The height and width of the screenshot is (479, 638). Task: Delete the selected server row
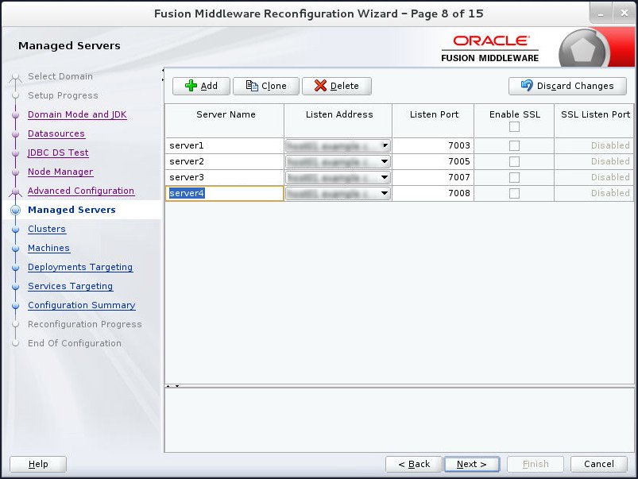[x=337, y=86]
